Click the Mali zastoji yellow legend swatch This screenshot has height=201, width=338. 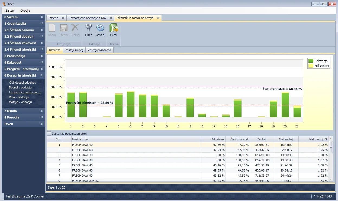[311, 65]
